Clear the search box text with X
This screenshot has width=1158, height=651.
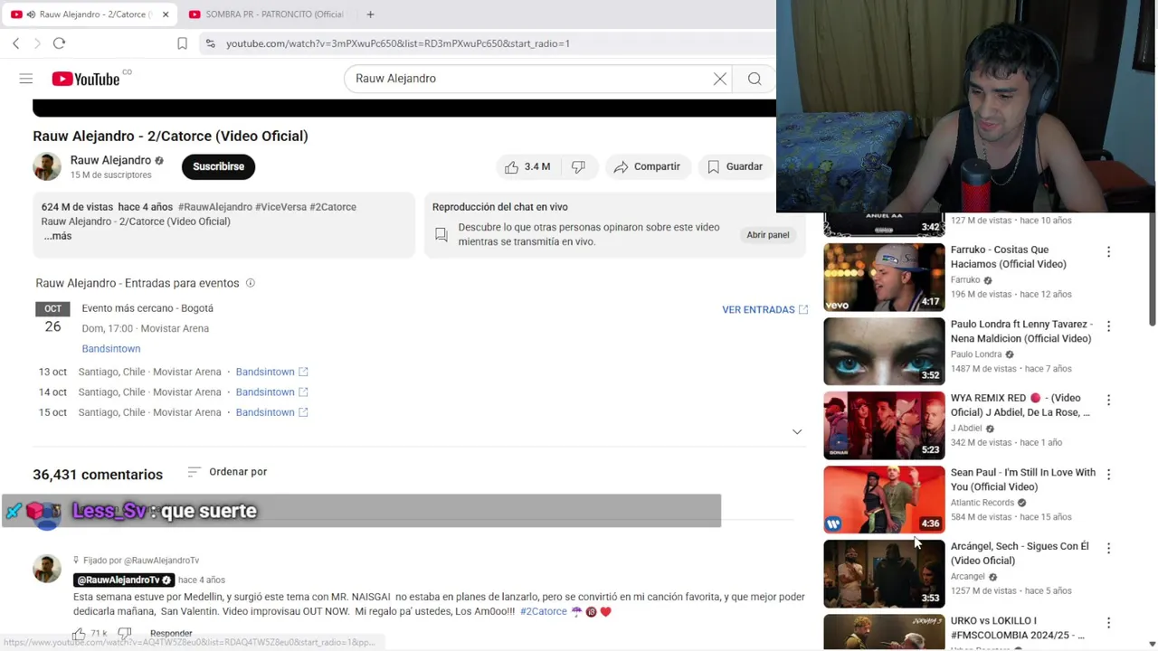(720, 79)
